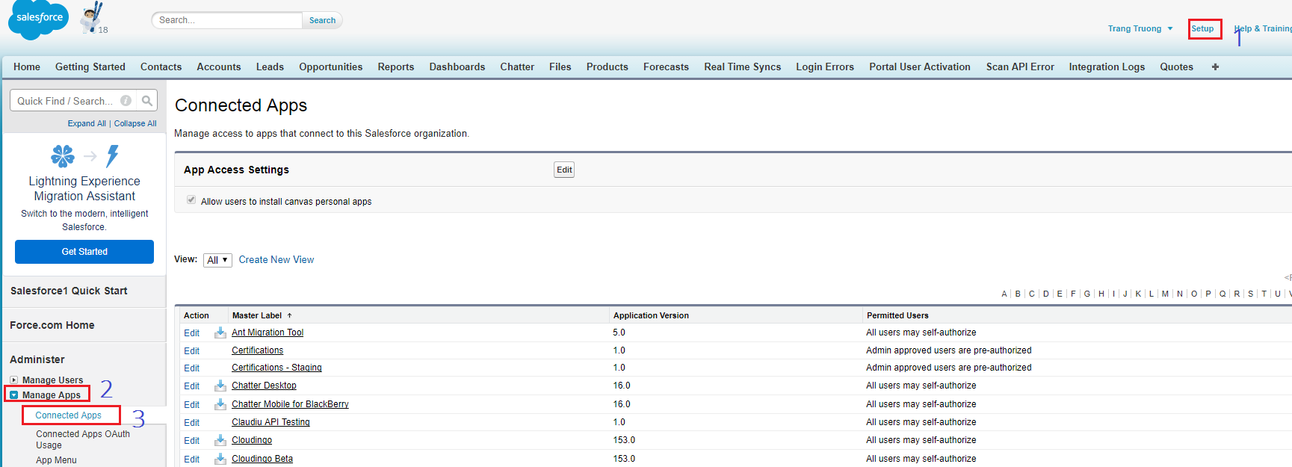Switch to the Contacts tab
The image size is (1292, 467).
point(161,67)
